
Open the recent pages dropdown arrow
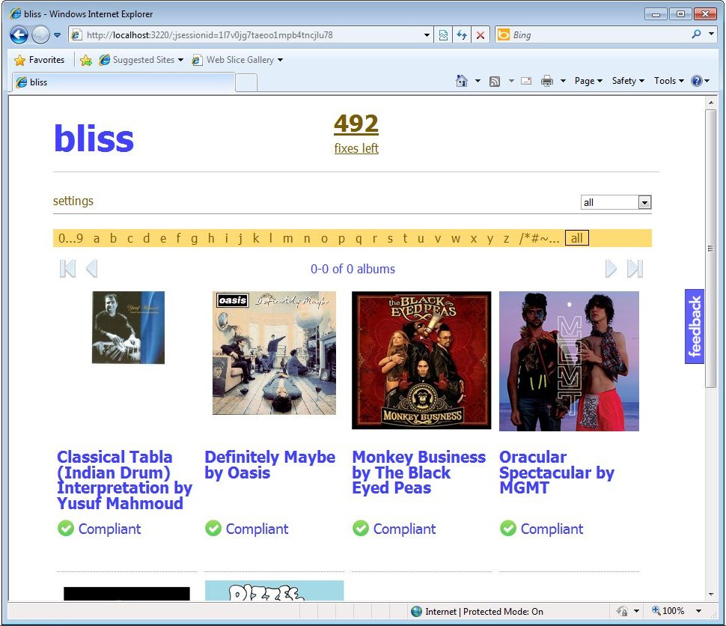[x=58, y=35]
